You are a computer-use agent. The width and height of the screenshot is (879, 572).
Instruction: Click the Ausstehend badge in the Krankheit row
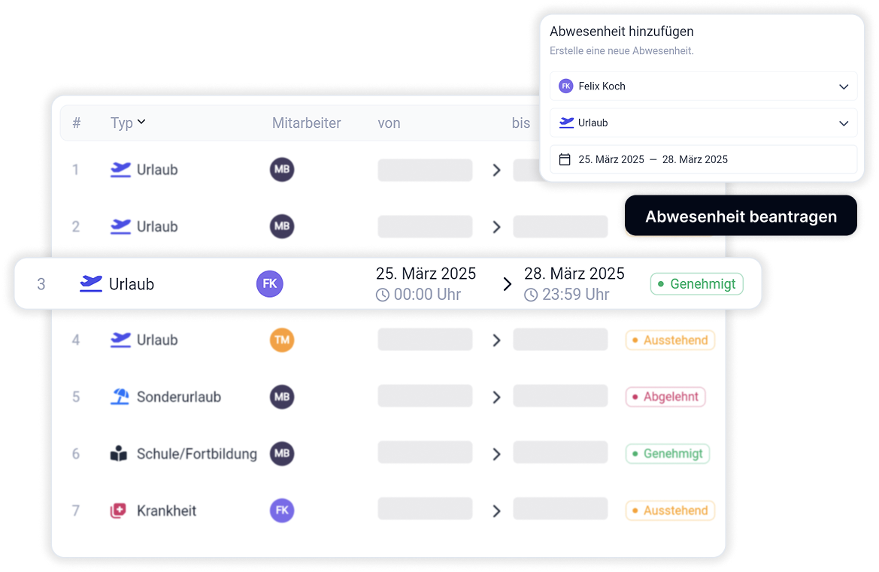pos(669,511)
